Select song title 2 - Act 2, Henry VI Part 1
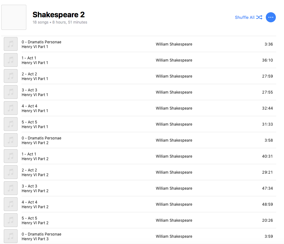 (29, 74)
